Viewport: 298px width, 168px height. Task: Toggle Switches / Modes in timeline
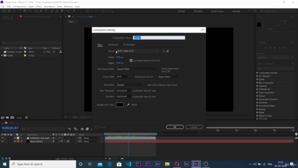pos(64,159)
